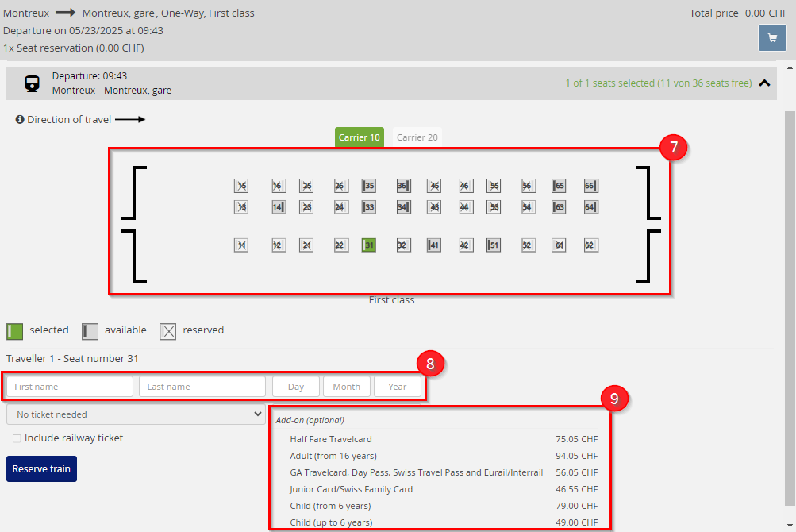Click reserved seat 16
Viewport: 796px width, 532px height.
279,186
